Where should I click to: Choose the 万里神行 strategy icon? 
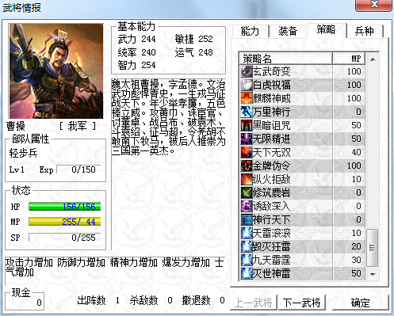click(x=247, y=112)
